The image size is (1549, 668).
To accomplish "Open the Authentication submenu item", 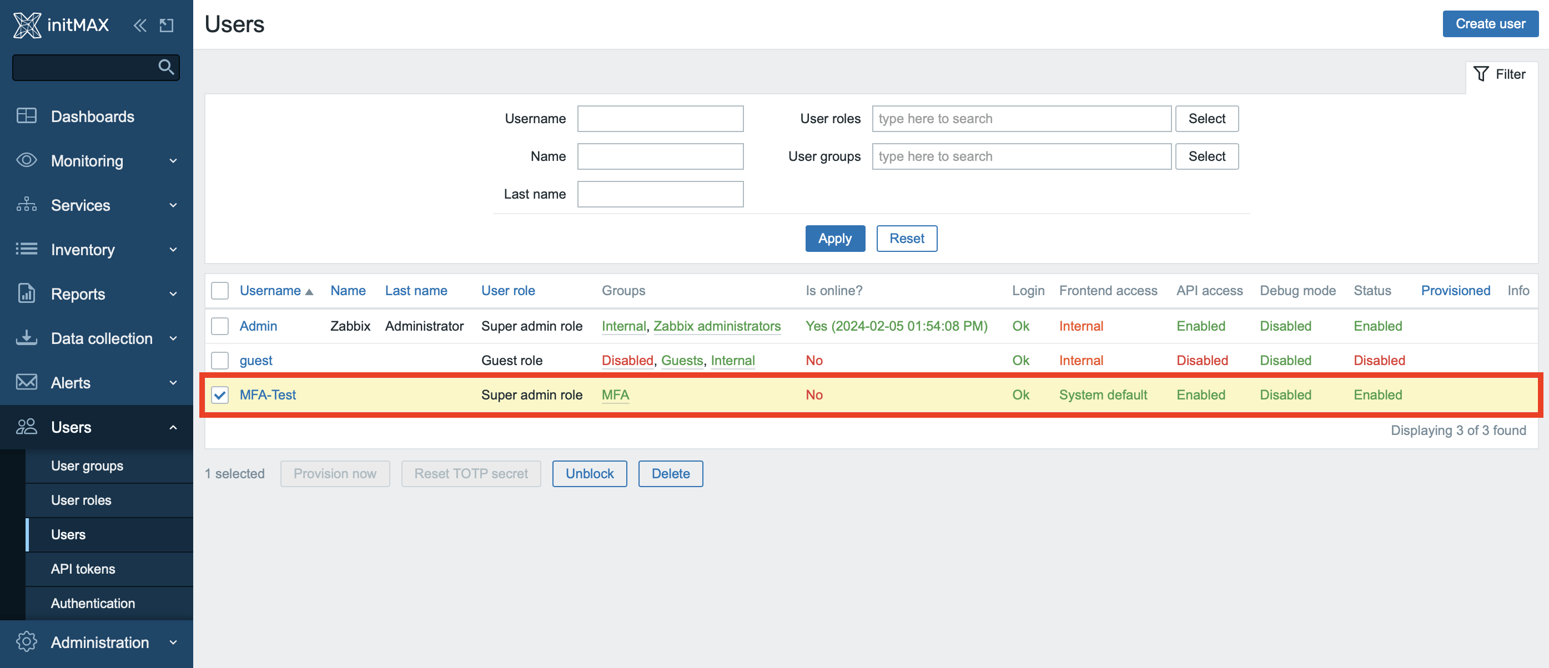I will pos(93,603).
